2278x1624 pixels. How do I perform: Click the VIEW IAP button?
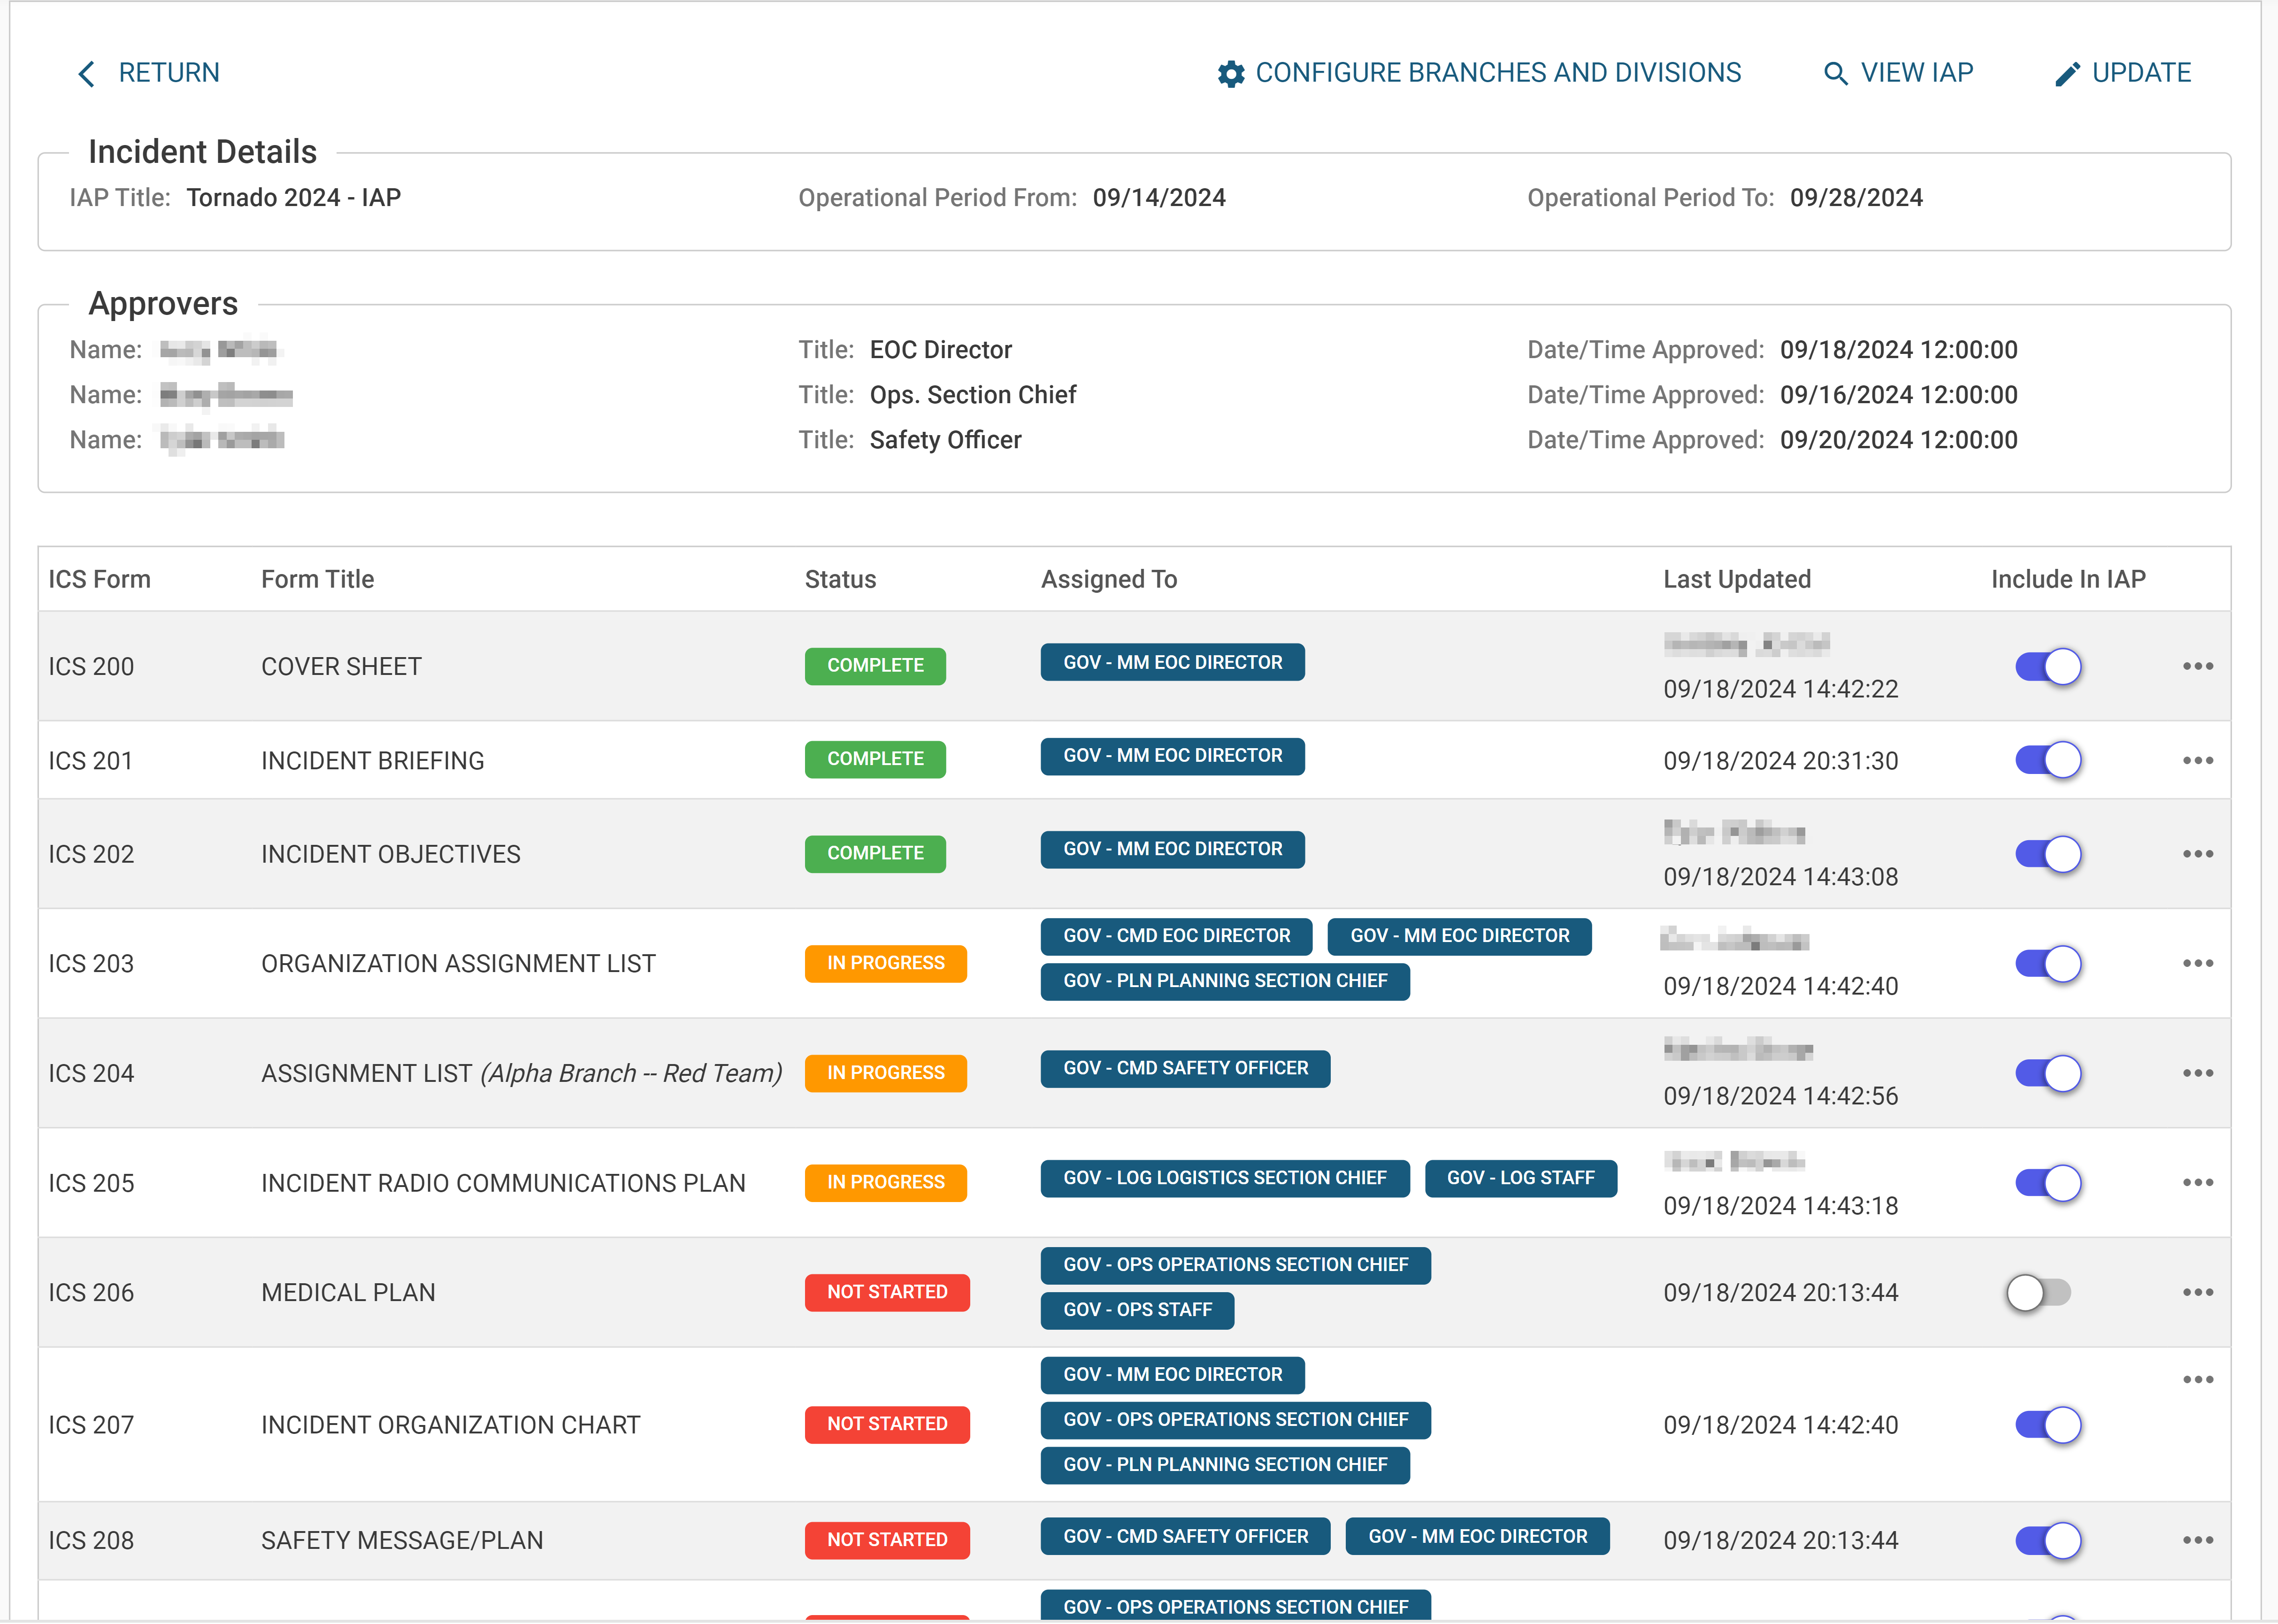click(1915, 73)
